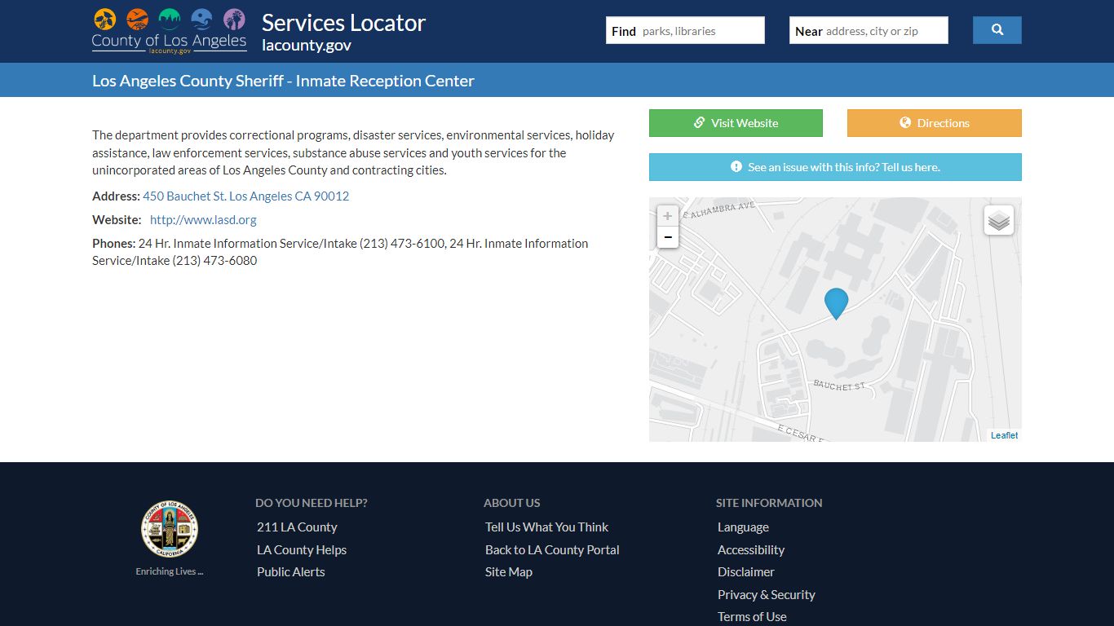Open 211 LA County link
The width and height of the screenshot is (1114, 626).
point(297,527)
